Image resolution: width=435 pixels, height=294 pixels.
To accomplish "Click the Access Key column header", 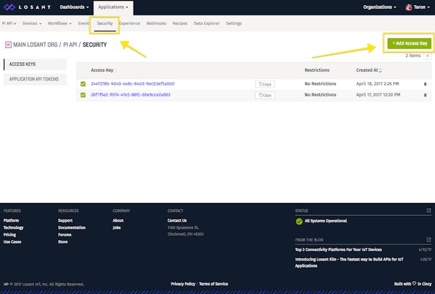I will [x=102, y=70].
